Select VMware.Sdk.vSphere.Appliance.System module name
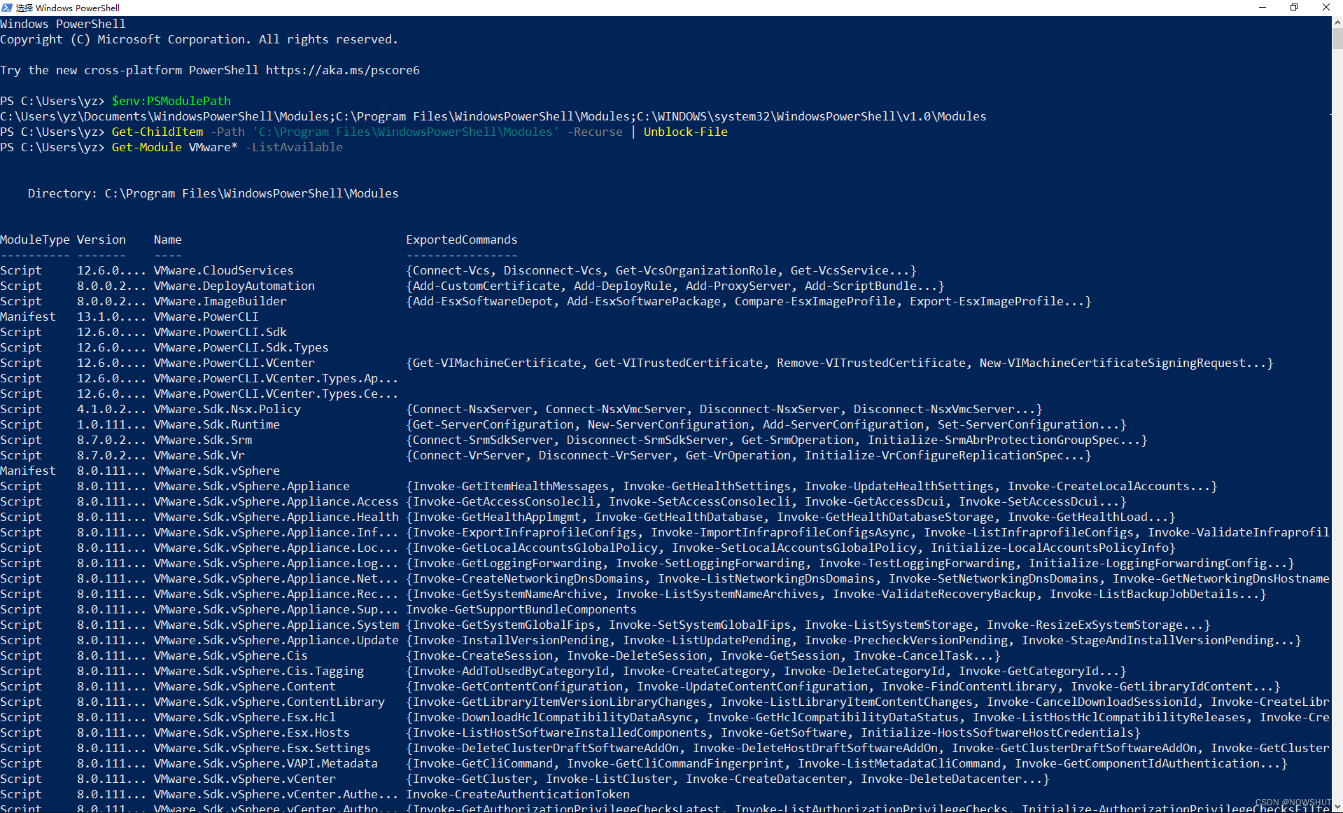Image resolution: width=1343 pixels, height=813 pixels. point(276,625)
